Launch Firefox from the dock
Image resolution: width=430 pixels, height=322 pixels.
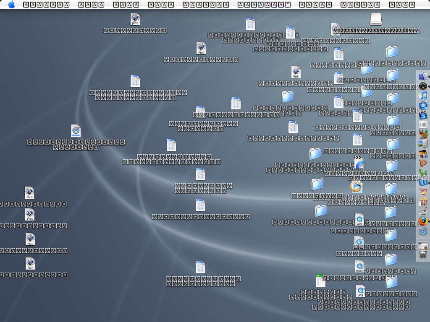pyautogui.click(x=423, y=221)
